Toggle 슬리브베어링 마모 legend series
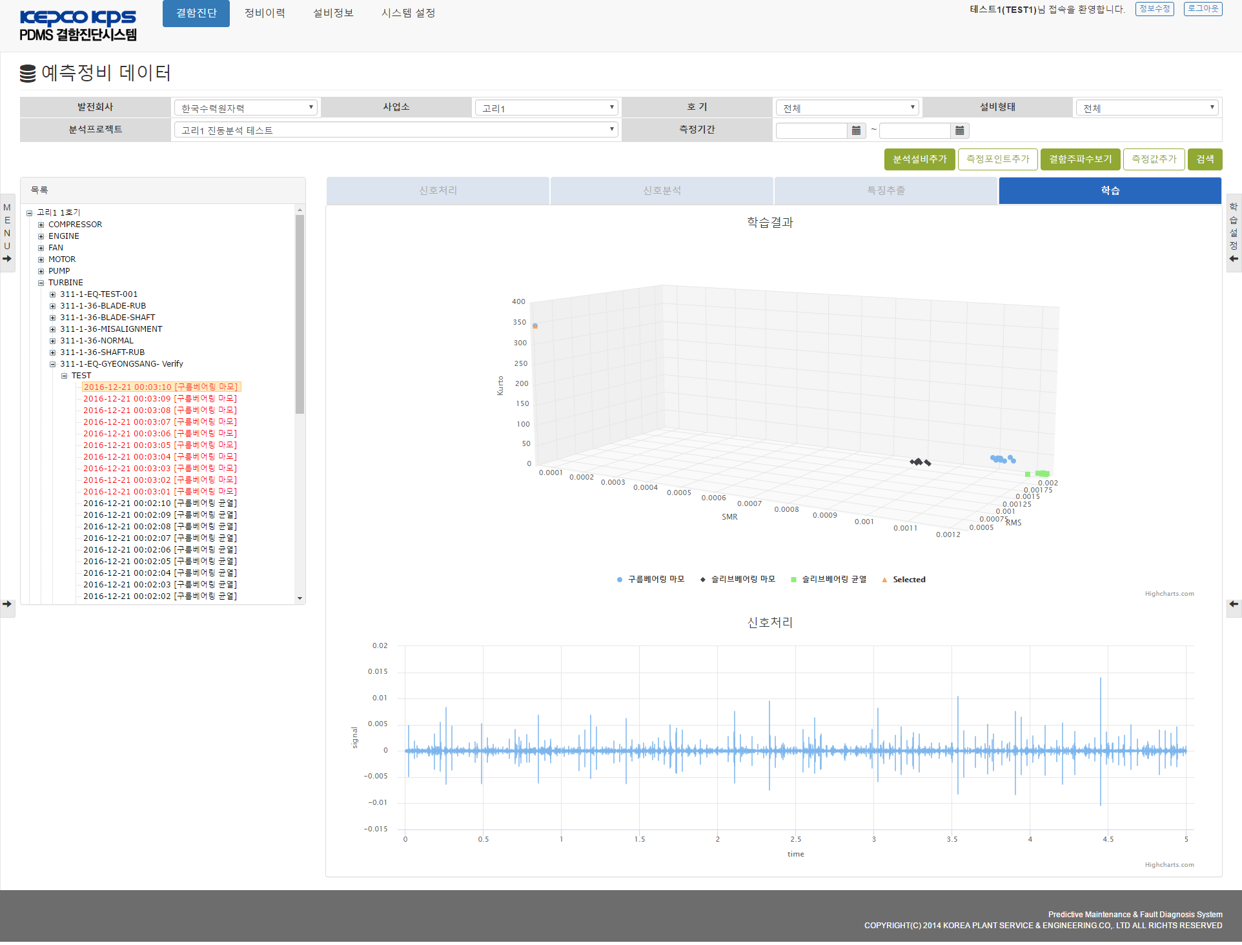The image size is (1242, 945). tap(738, 580)
